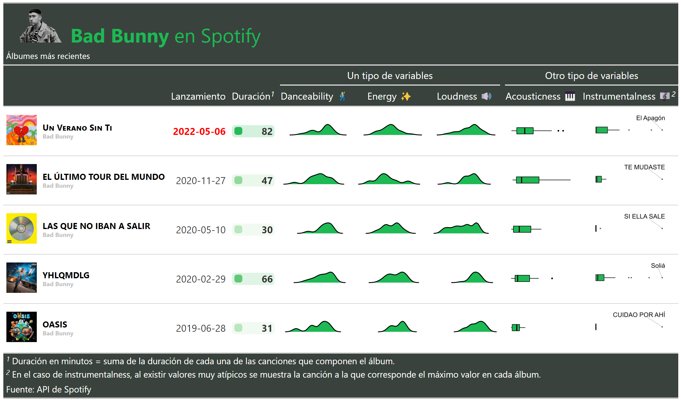This screenshot has height=401, width=681.
Task: Open El Último Tour Del Mundo album cover
Action: (22, 179)
